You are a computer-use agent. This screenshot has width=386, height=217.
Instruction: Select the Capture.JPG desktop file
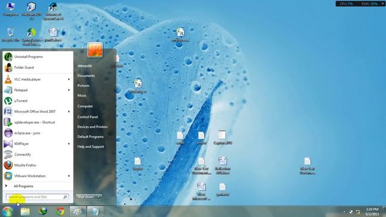pos(223,137)
